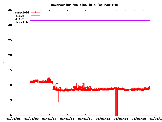Click the y-axis tick label 35
This screenshot has width=162, height=122.
pos(10,10)
